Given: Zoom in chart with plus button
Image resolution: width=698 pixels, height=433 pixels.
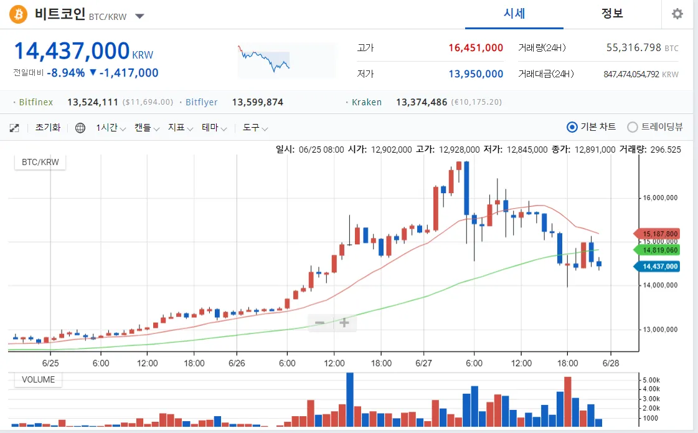Looking at the screenshot, I should pyautogui.click(x=344, y=323).
